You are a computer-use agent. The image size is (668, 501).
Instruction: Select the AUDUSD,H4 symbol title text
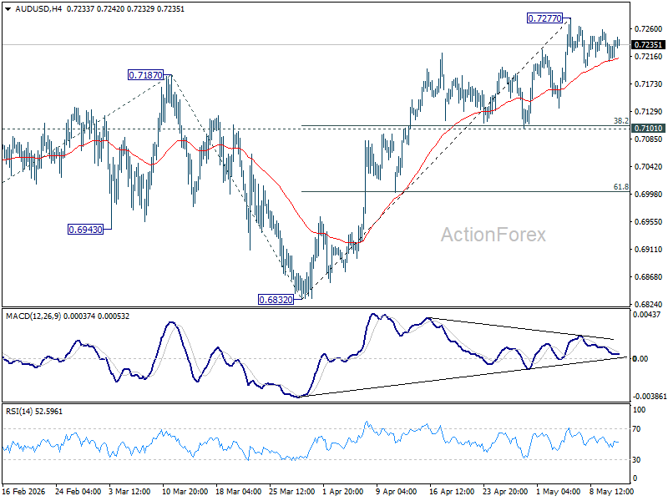pyautogui.click(x=38, y=9)
